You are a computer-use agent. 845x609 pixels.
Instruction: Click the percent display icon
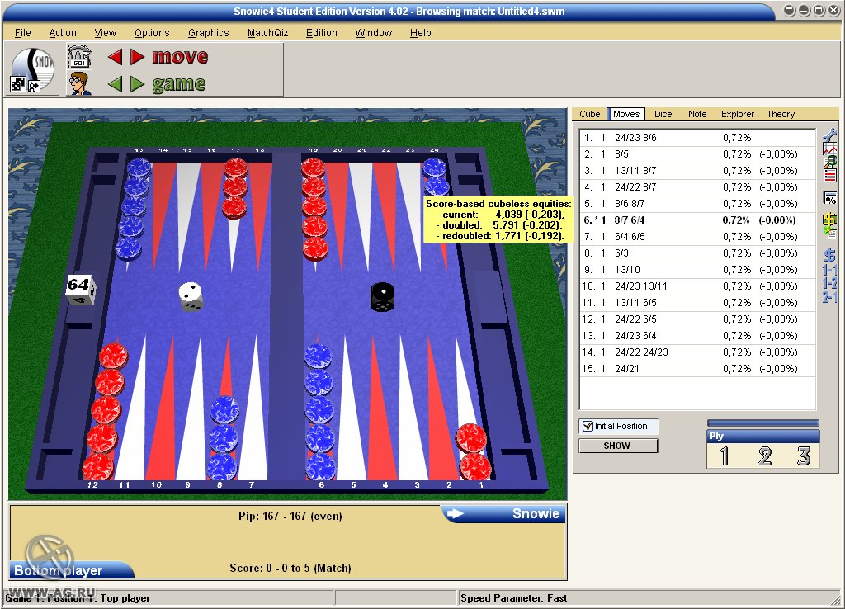pos(830,198)
